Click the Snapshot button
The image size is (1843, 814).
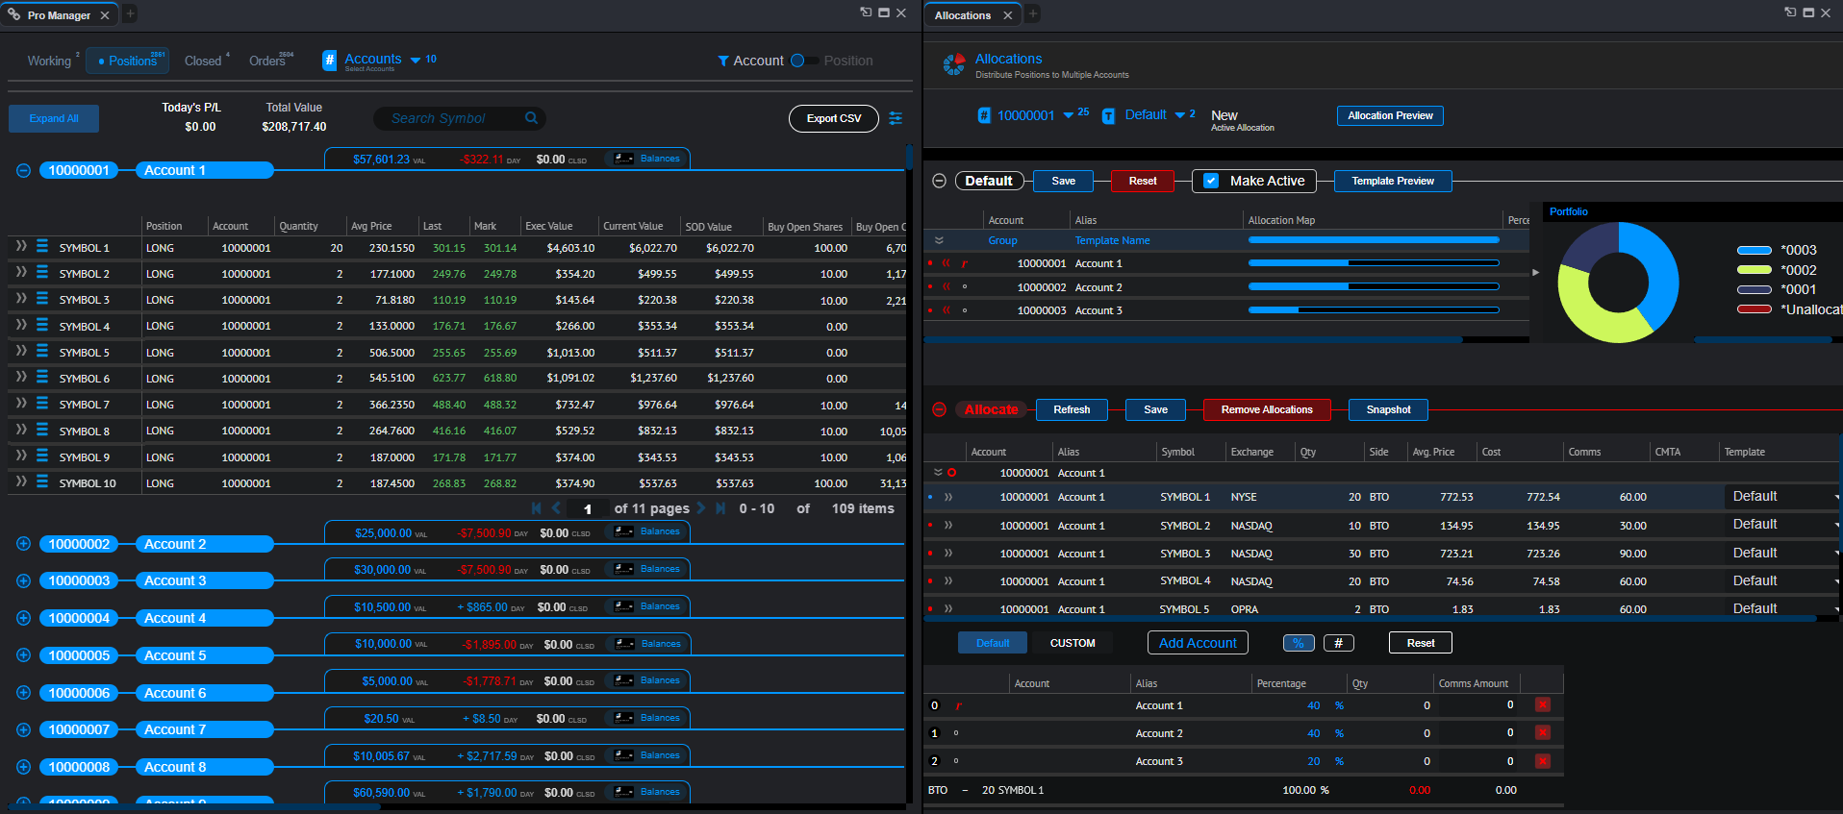click(x=1388, y=409)
